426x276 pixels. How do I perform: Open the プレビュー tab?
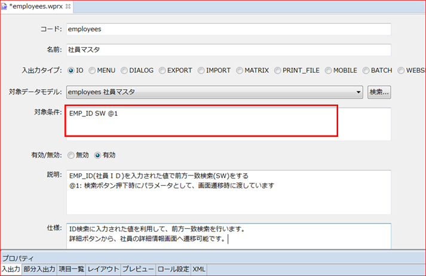pos(138,269)
